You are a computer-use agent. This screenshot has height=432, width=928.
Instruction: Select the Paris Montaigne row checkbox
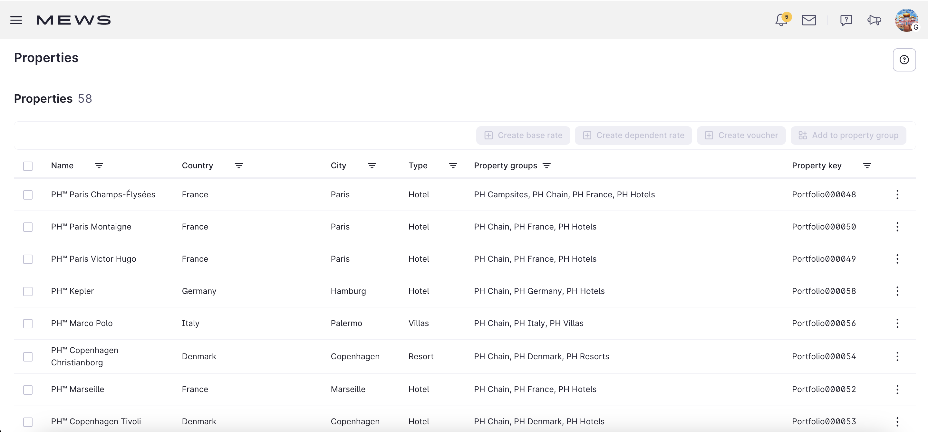pos(28,227)
